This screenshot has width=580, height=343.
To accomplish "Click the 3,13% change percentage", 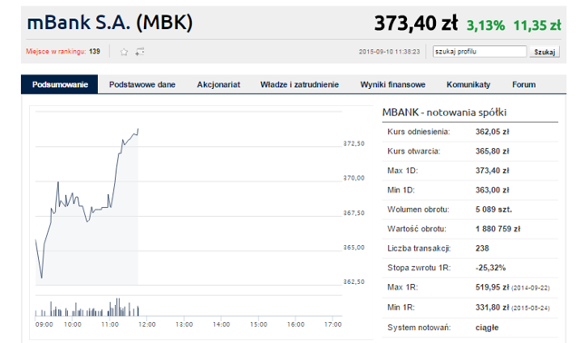I will point(486,25).
